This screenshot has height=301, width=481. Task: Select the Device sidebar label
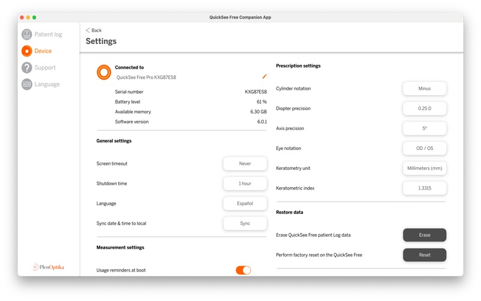pyautogui.click(x=43, y=51)
